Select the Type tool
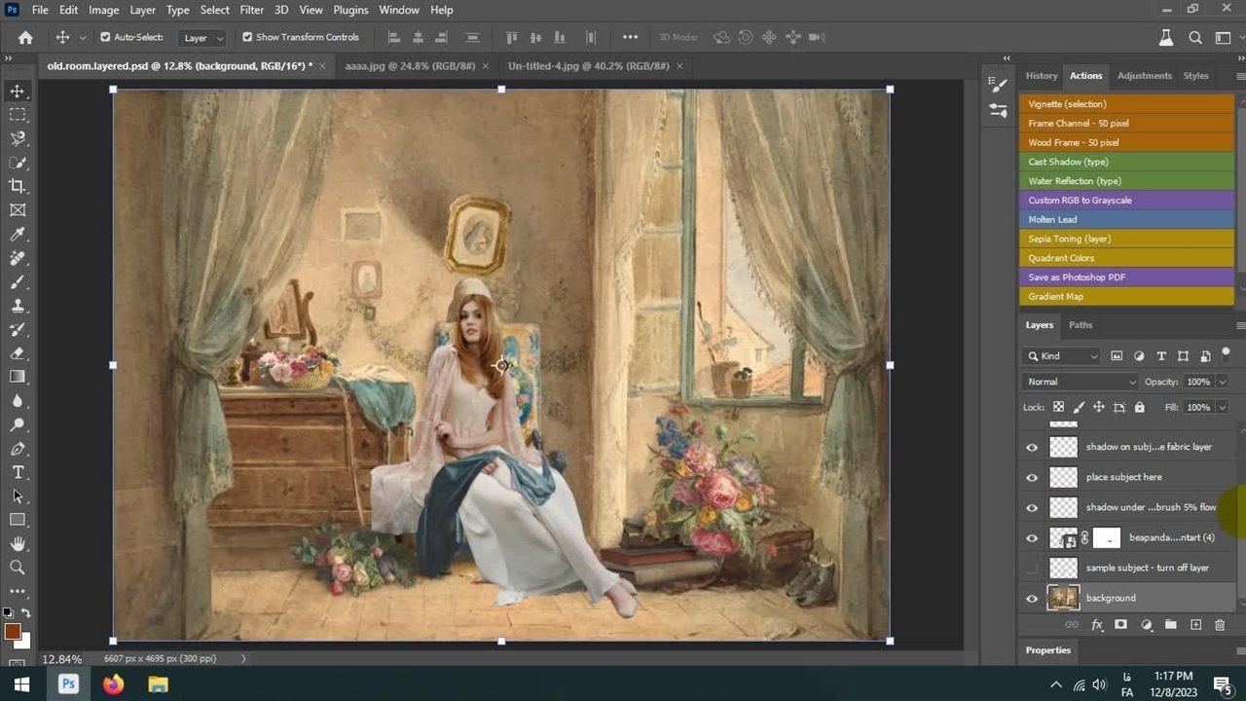 (x=18, y=472)
